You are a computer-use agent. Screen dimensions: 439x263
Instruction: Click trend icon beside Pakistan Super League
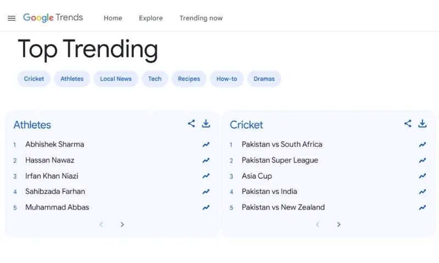tap(423, 161)
